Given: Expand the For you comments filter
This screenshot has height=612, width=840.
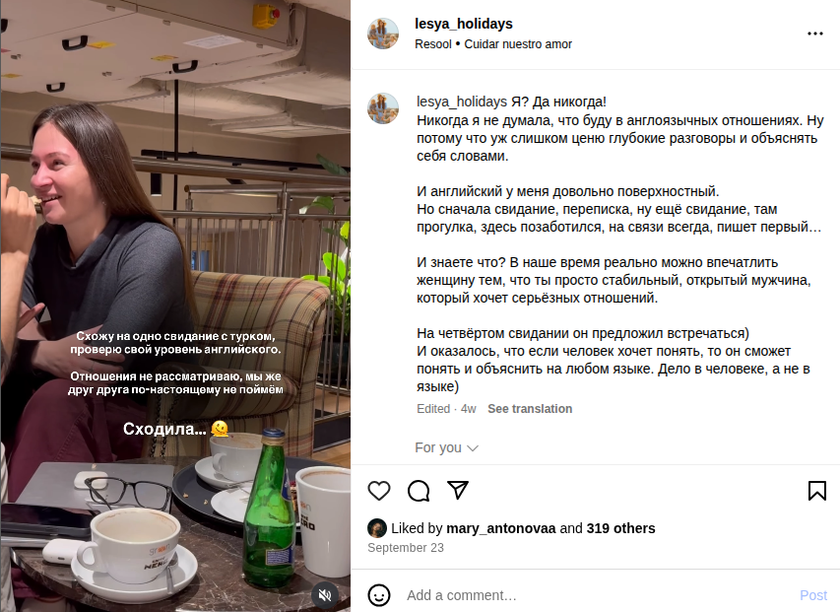Looking at the screenshot, I should tap(446, 447).
